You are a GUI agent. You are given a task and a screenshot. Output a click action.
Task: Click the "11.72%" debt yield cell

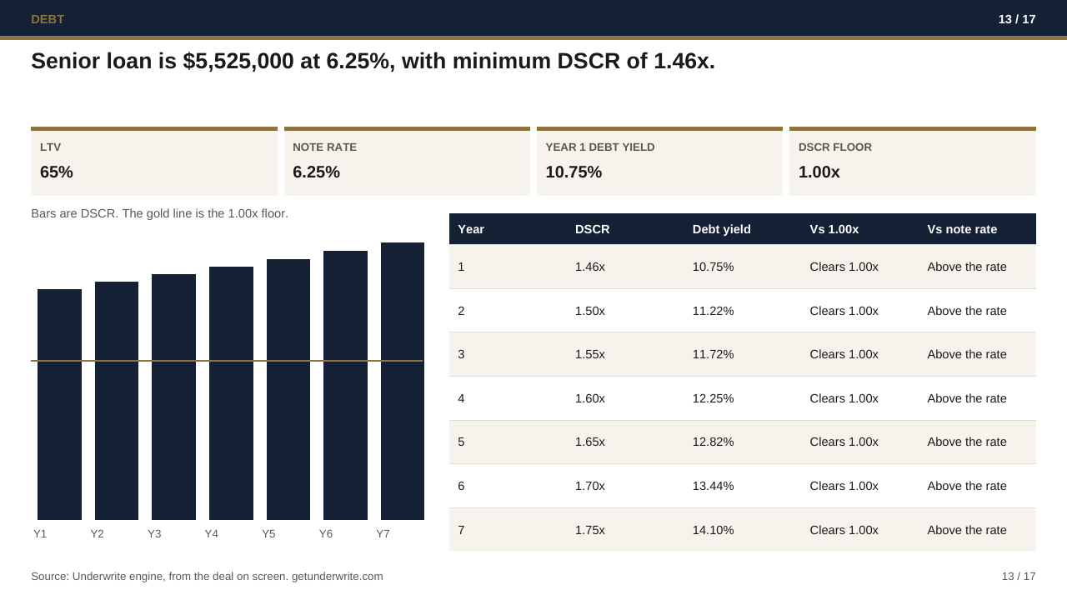pos(714,354)
